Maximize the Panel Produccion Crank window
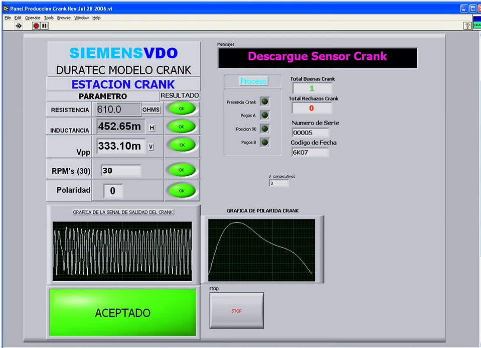This screenshot has width=481, height=348. pos(473,9)
